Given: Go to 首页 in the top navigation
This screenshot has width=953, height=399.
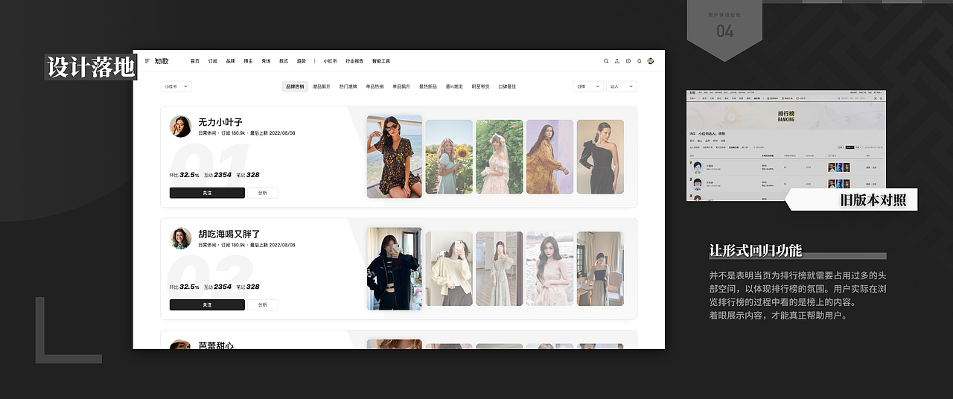Looking at the screenshot, I should (x=195, y=61).
